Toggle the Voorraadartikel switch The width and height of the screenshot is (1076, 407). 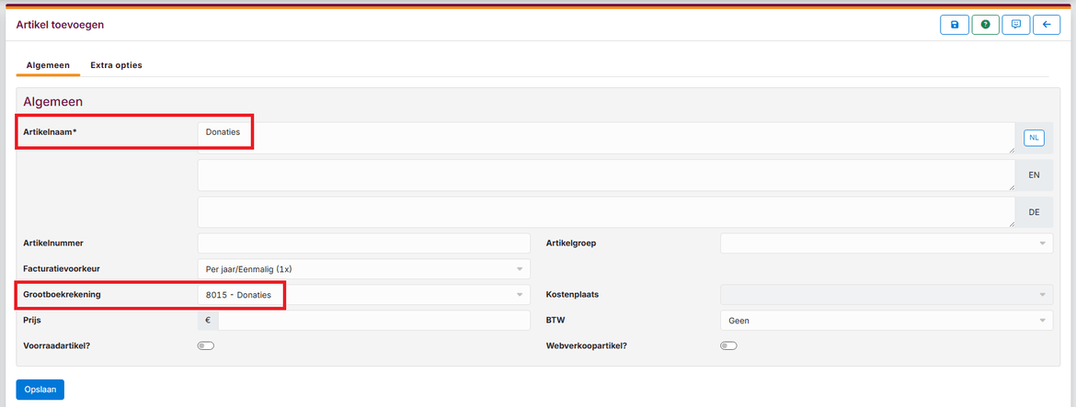point(205,346)
